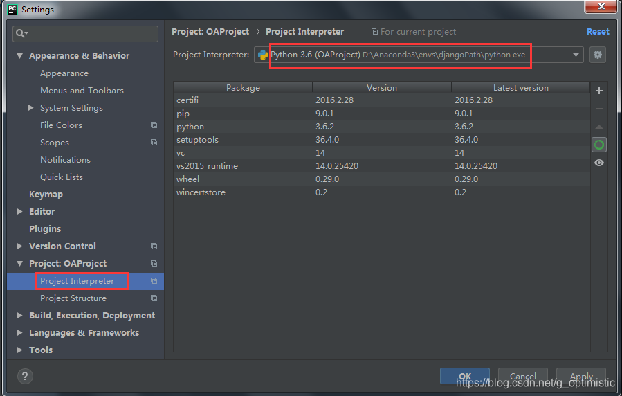Select Project Structure in tree
Screen dimensions: 622x396
point(73,298)
